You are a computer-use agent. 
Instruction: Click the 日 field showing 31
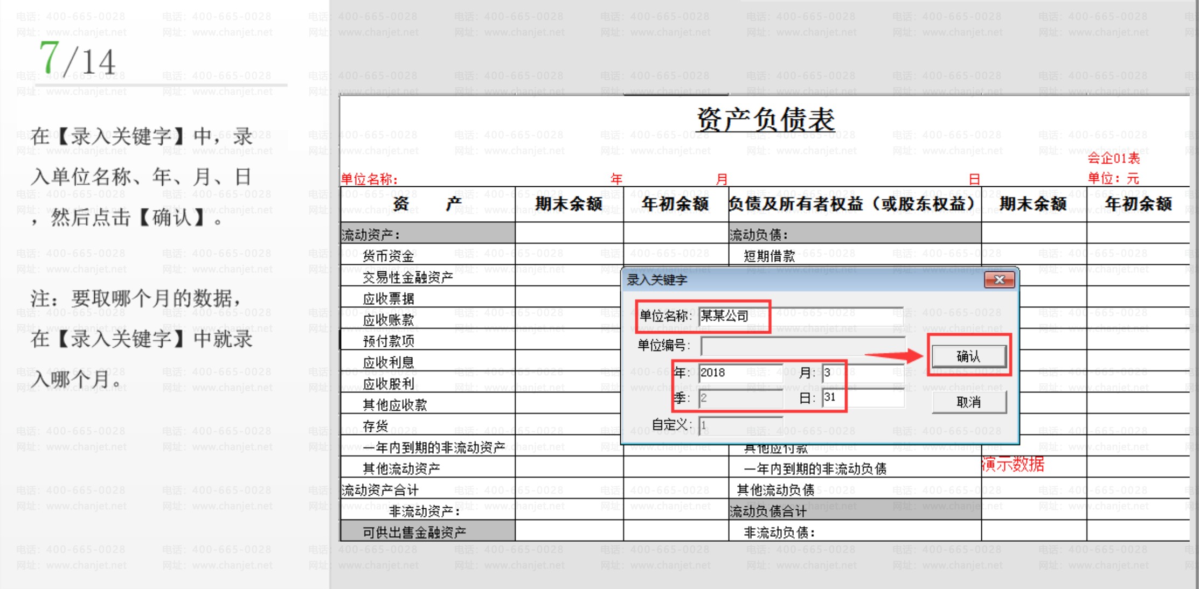tap(862, 398)
